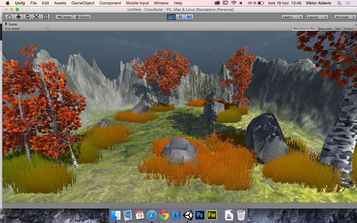357x223 pixels.
Task: Toggle Mute audio in Game view
Action: click(325, 28)
